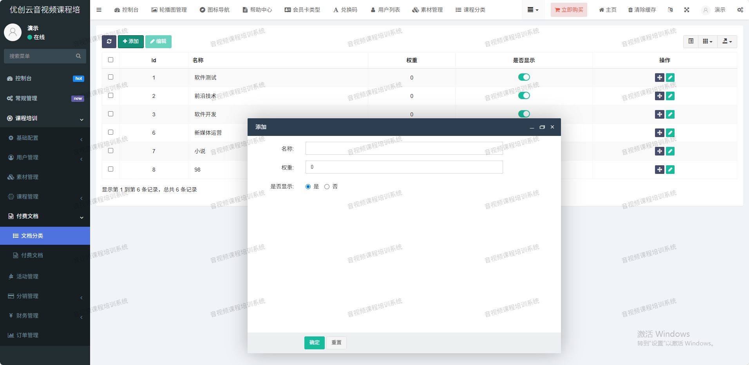Click the hamburger sidebar toggle icon
This screenshot has width=749, height=365.
click(99, 10)
